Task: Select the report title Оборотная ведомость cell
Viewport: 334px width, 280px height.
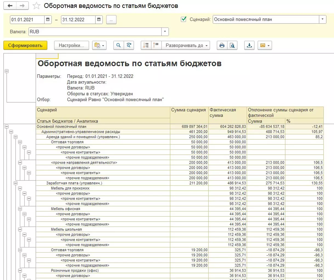Action: 130,63
